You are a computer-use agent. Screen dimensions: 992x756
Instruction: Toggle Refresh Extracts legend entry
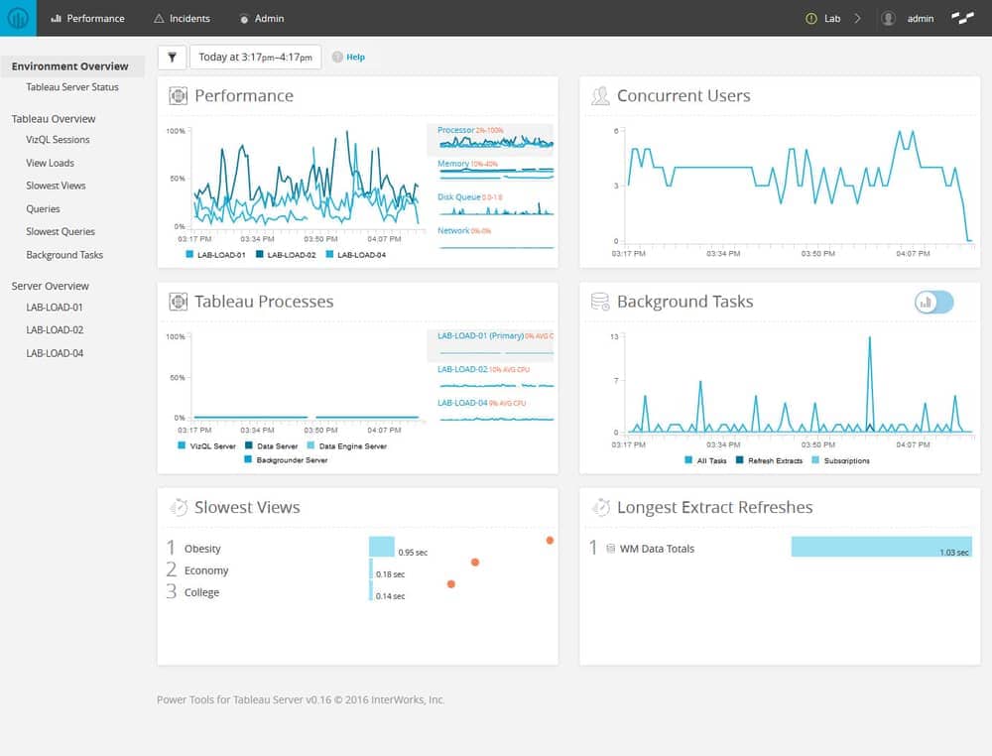(x=770, y=460)
